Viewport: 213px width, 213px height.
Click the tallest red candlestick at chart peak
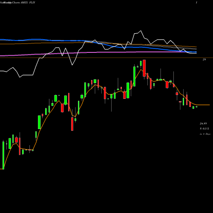click(x=144, y=68)
